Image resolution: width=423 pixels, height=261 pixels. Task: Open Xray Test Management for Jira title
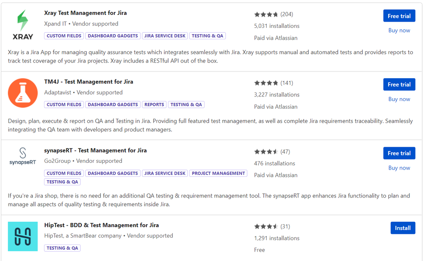pyautogui.click(x=85, y=13)
